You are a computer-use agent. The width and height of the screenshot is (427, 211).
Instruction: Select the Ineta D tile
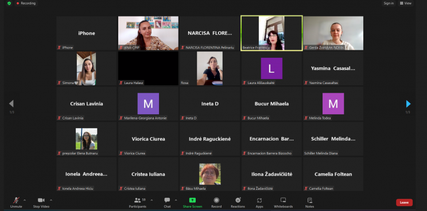click(209, 103)
